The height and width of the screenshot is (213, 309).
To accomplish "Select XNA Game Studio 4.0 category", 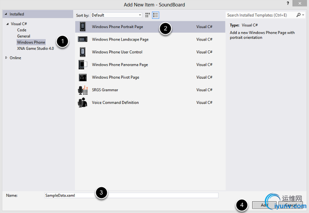I will point(36,48).
